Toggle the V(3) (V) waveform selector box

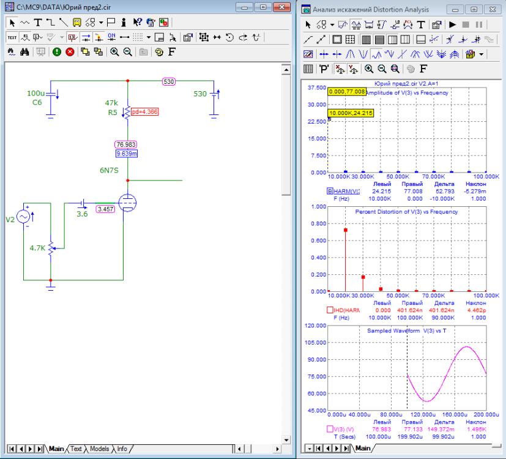pyautogui.click(x=329, y=428)
